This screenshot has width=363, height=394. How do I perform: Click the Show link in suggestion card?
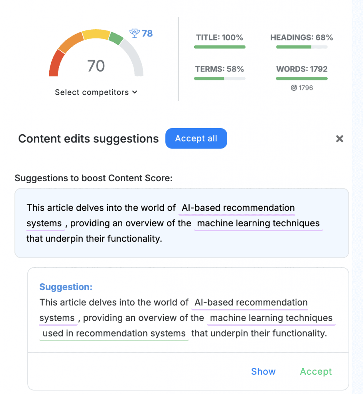(x=263, y=371)
